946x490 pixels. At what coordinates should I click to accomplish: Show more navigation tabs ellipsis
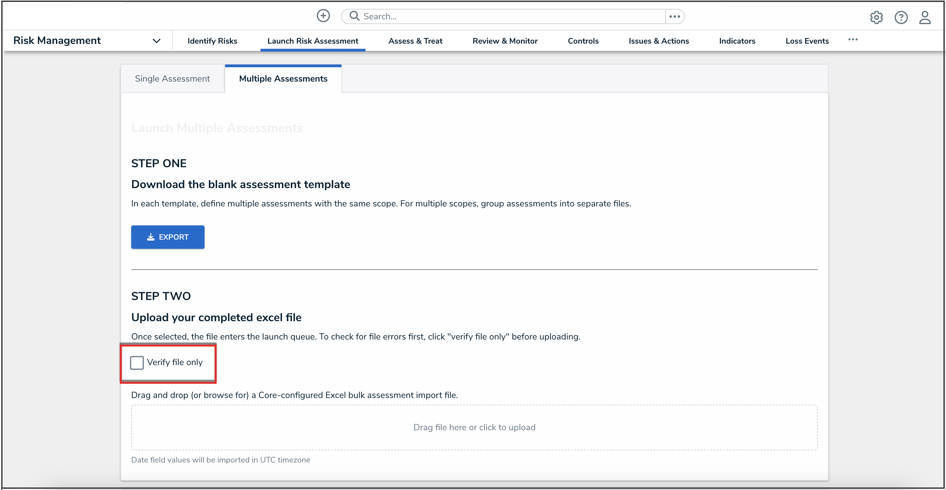pyautogui.click(x=853, y=40)
